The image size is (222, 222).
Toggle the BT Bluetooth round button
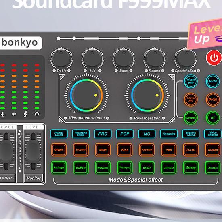click(213, 118)
